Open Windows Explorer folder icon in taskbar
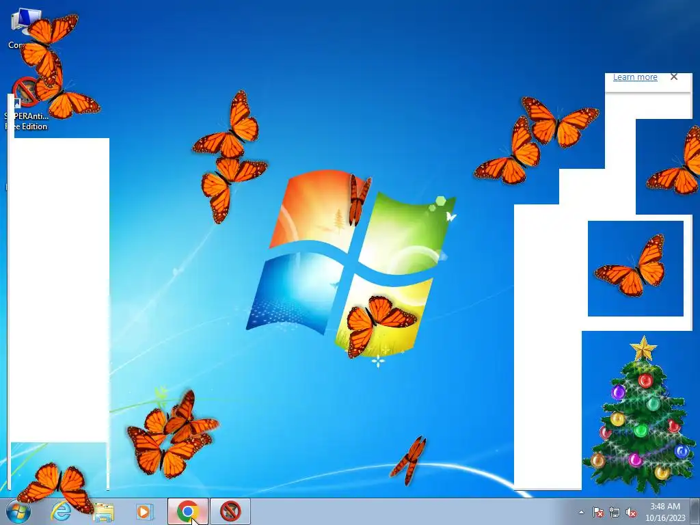The image size is (700, 525). pos(104,512)
